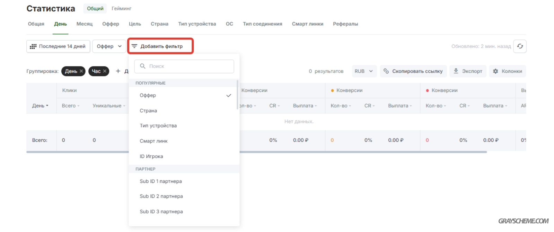
Task: Remove the День grouping chip
Action: (81, 71)
